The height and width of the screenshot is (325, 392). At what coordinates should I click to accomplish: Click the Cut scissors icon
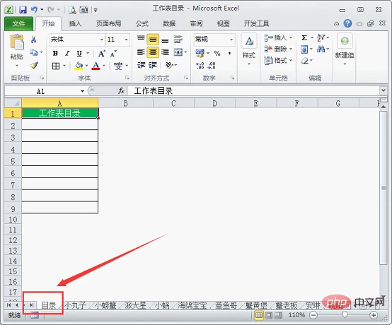33,40
